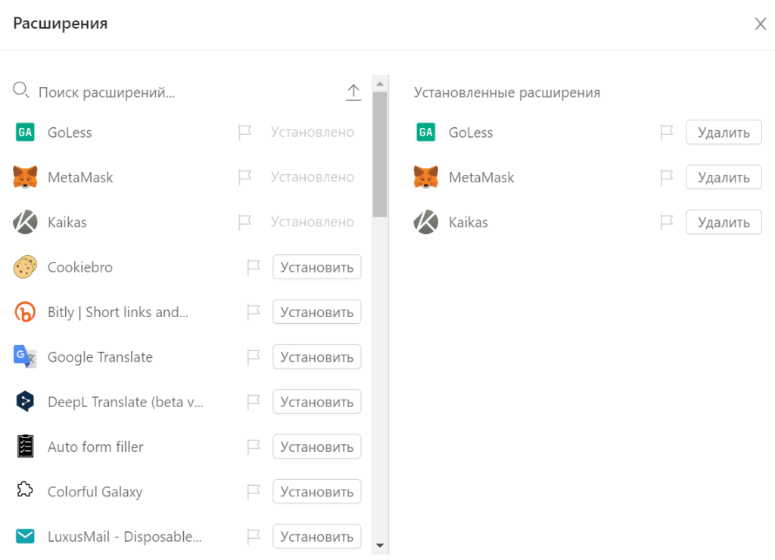Click MetaMask icon in installed extensions
Screen dimensions: 775x560
point(426,177)
